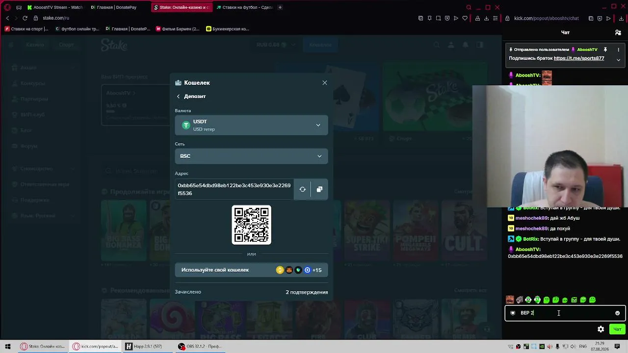Click the chat message input field
628x353 pixels.
point(565,313)
